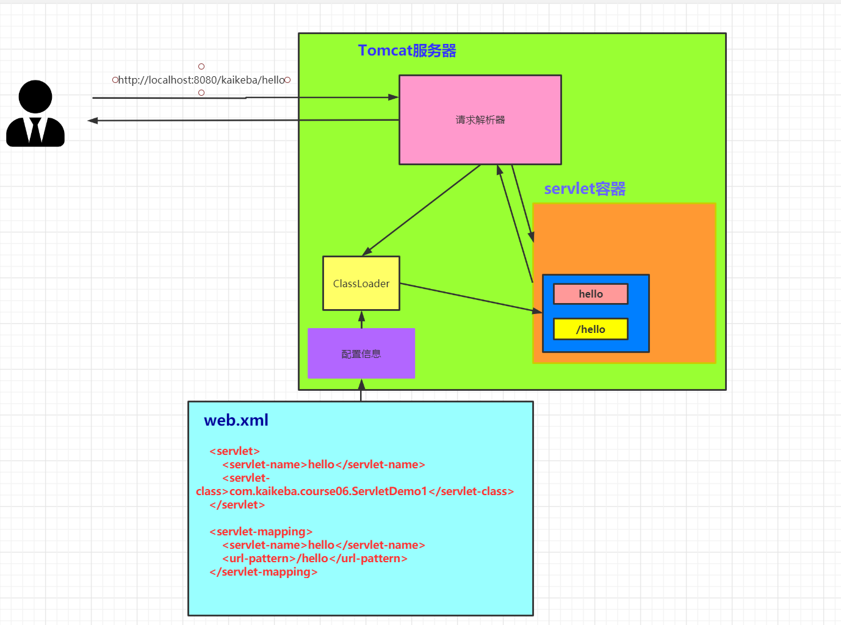
Task: Click the left handle of the URL label
Action: click(115, 80)
